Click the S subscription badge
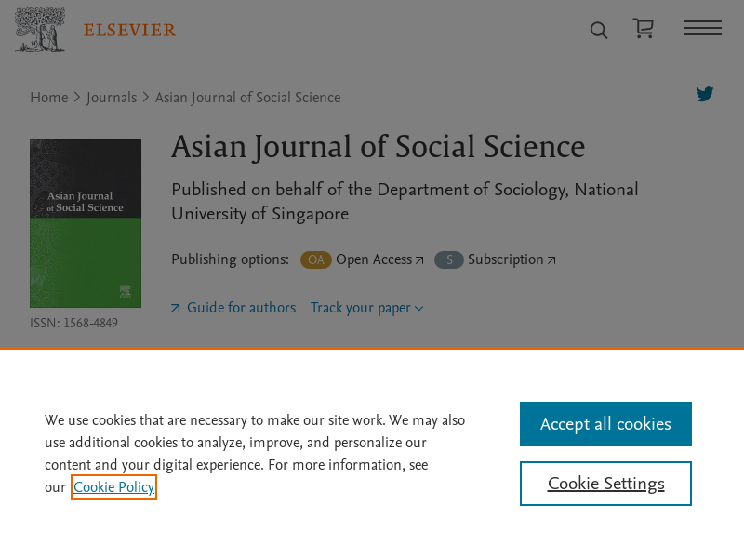Image resolution: width=744 pixels, height=558 pixels. click(x=449, y=259)
